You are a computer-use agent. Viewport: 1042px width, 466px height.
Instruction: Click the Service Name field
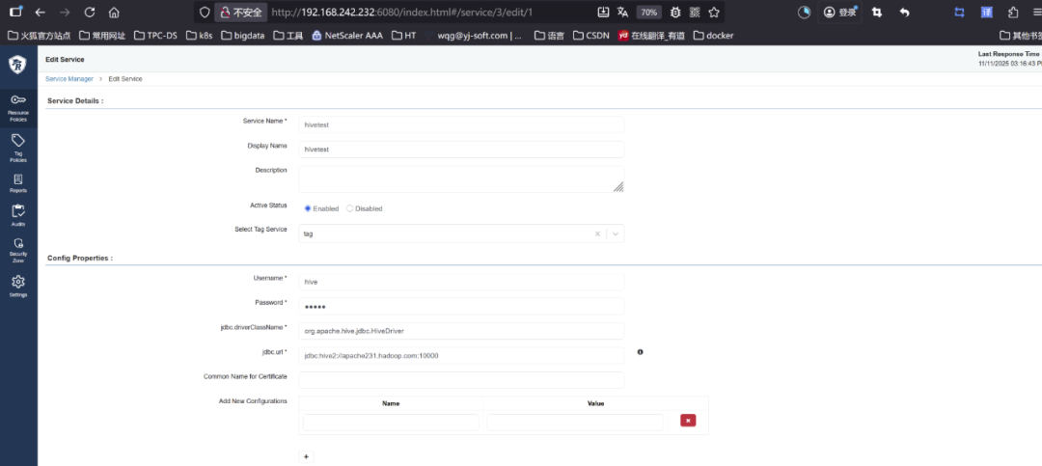(x=461, y=124)
